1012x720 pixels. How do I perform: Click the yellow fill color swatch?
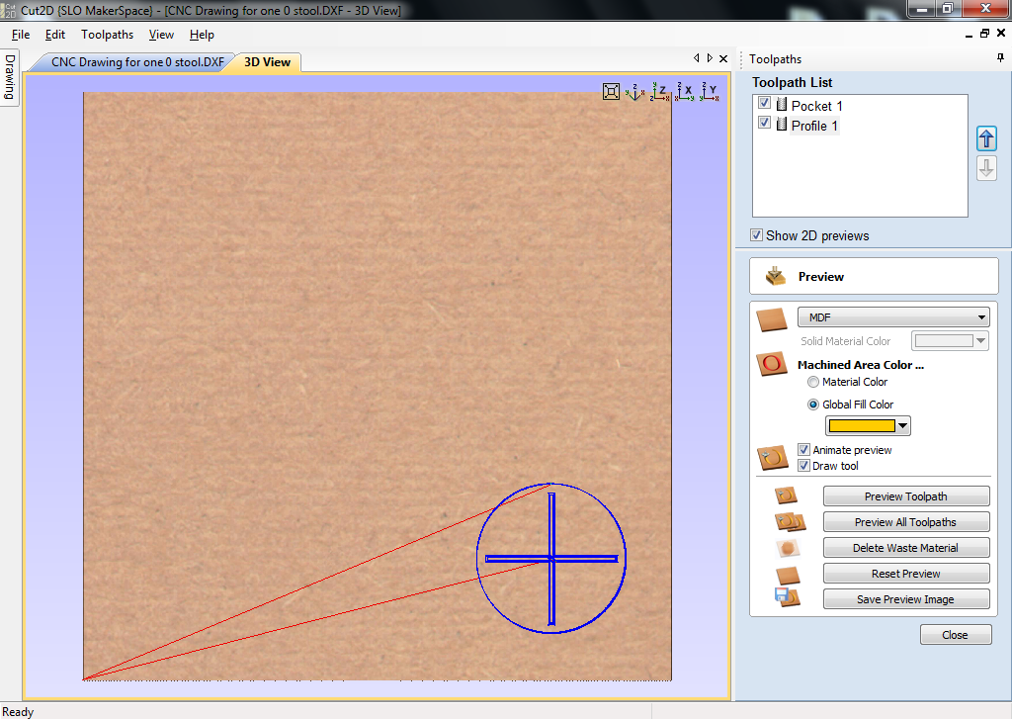pyautogui.click(x=862, y=425)
